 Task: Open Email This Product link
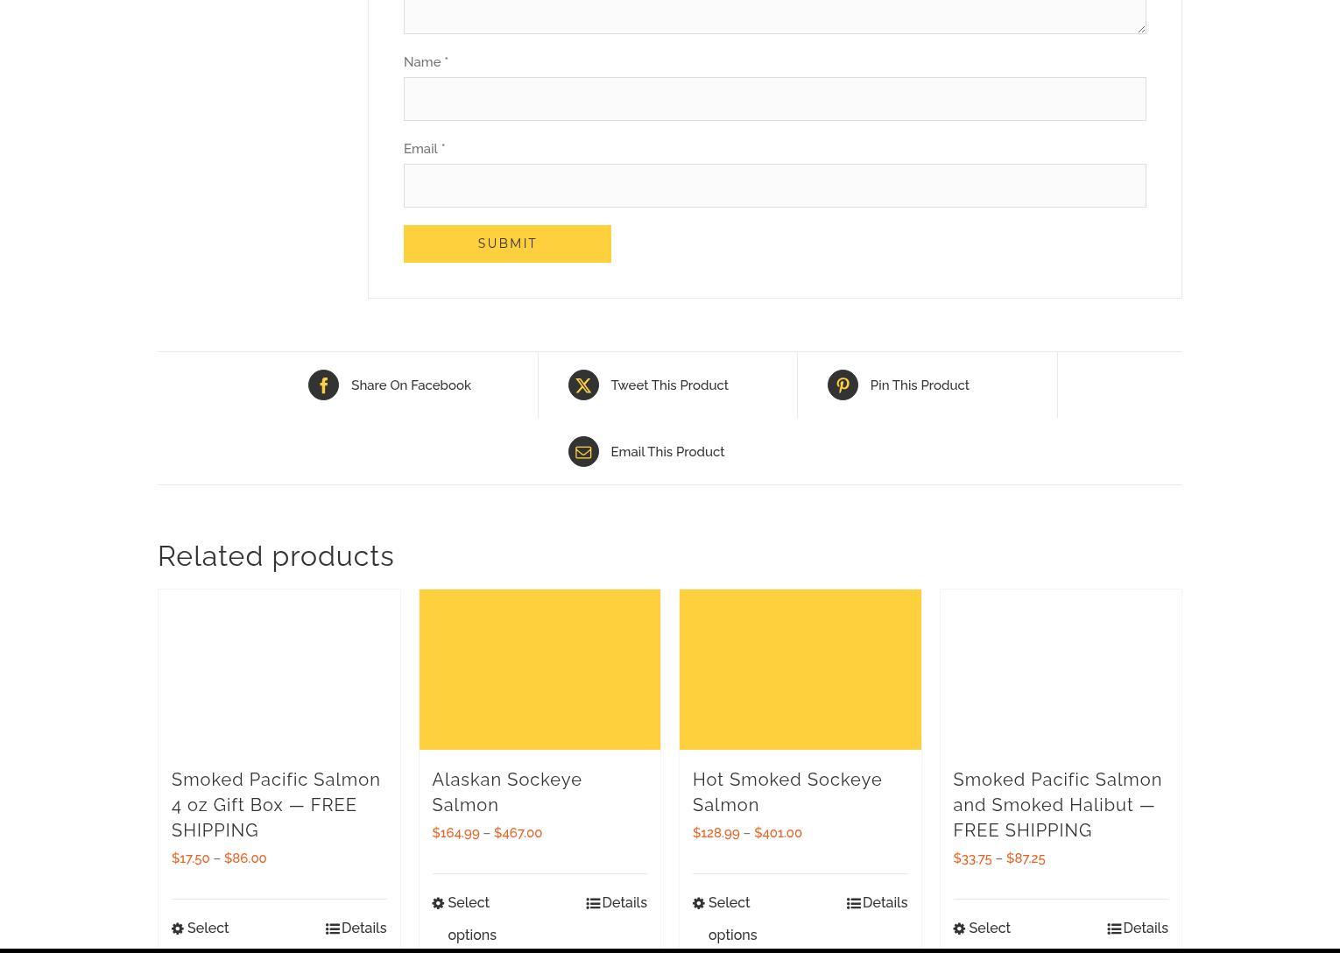tap(666, 452)
